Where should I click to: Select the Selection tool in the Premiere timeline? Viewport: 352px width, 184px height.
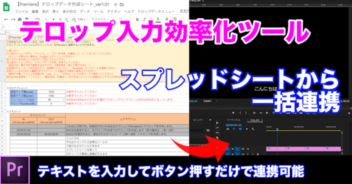pyautogui.click(x=217, y=122)
